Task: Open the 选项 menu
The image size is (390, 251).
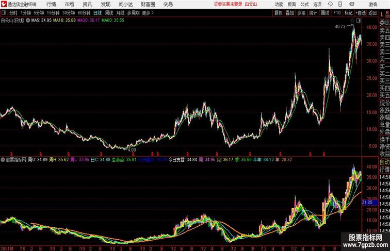Action: click(x=317, y=4)
